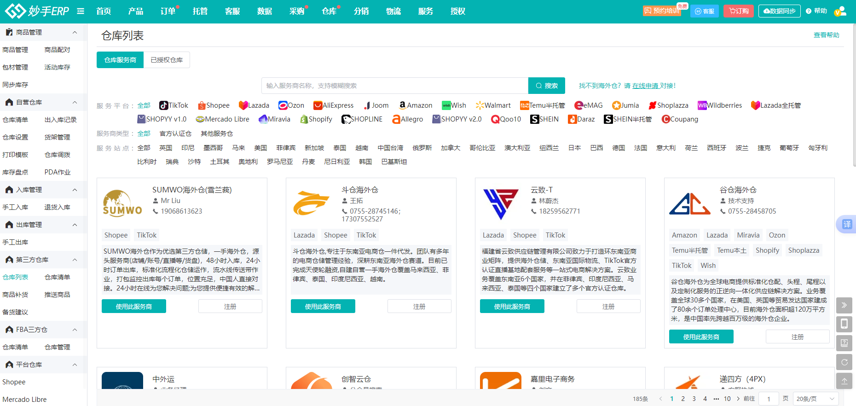
Task: Filter by Coupang platform
Action: [x=680, y=119]
